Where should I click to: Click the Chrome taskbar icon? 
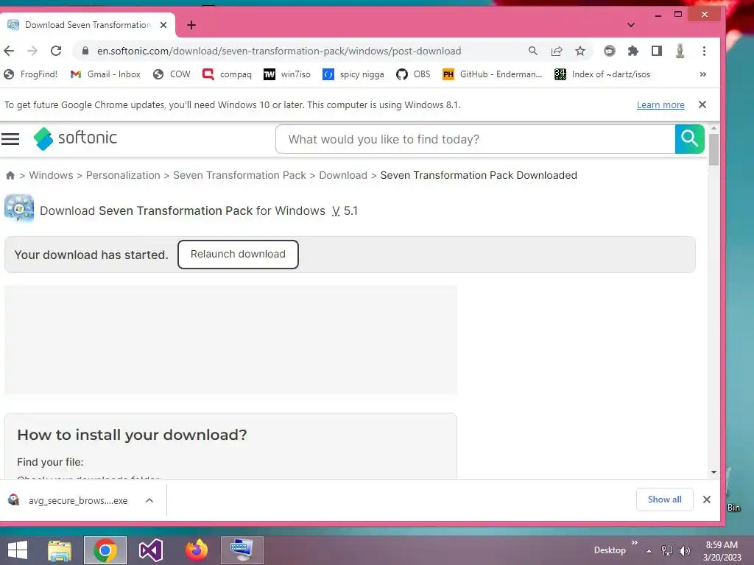pos(105,550)
